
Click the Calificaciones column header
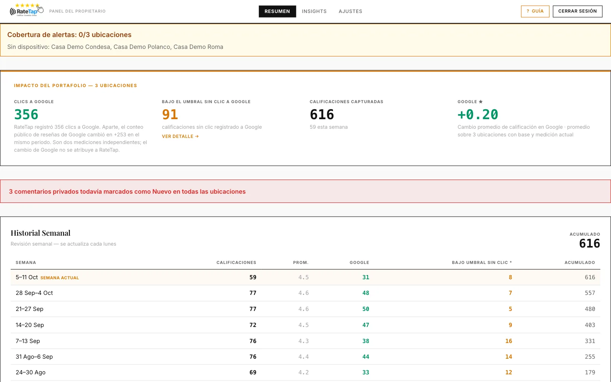(x=236, y=262)
